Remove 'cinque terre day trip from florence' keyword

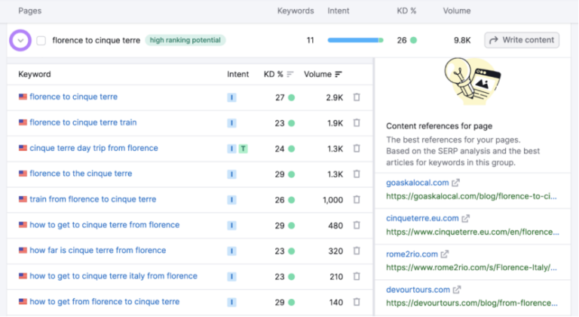point(357,149)
